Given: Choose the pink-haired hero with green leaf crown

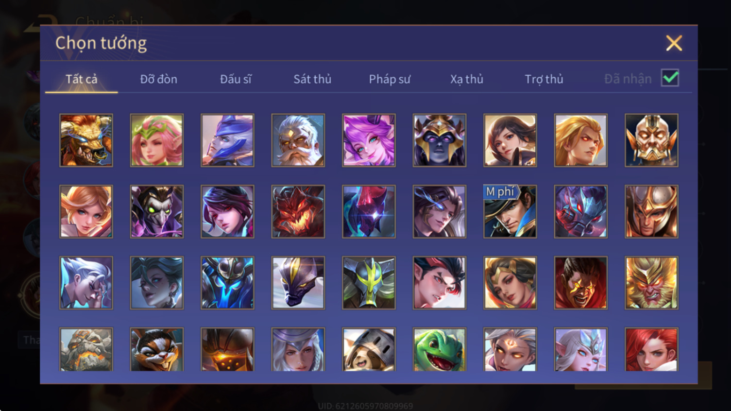Looking at the screenshot, I should coord(157,140).
